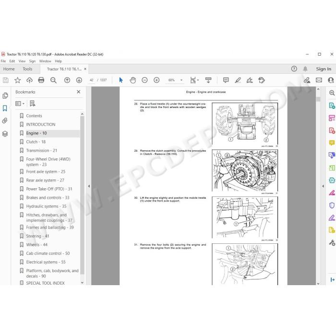Select the Hand pan tool
This screenshot has height=336, width=336.
tap(133, 80)
